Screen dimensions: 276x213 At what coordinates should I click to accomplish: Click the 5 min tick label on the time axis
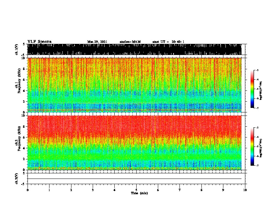click(136, 190)
